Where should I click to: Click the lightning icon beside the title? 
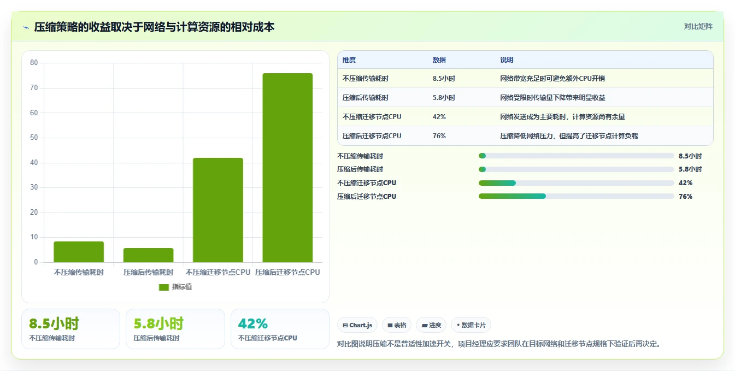pyautogui.click(x=26, y=27)
